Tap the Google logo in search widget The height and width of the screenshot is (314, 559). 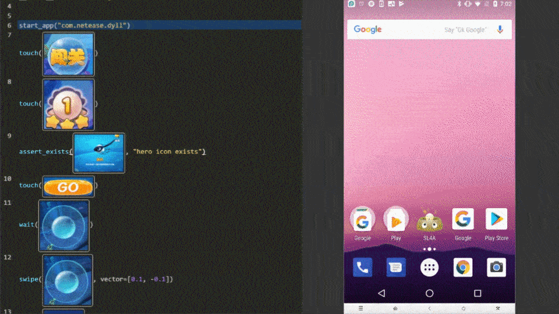367,30
